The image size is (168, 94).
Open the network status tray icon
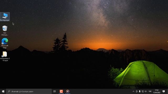click(x=143, y=91)
